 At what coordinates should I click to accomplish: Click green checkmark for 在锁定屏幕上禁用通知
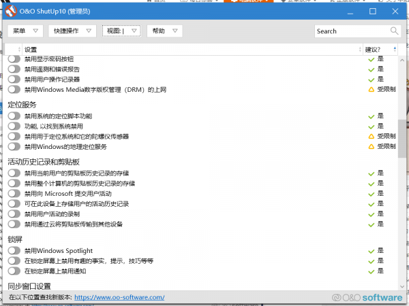[372, 272]
